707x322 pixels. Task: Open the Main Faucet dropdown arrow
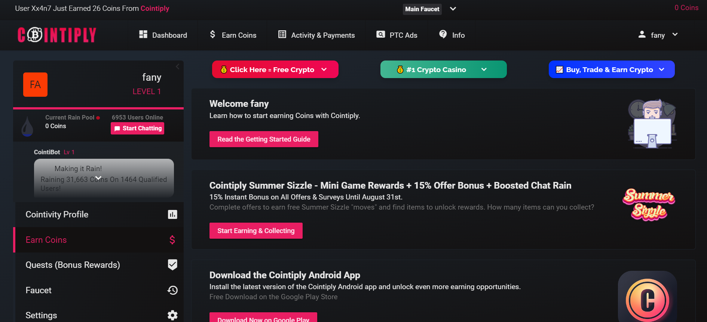coord(453,9)
